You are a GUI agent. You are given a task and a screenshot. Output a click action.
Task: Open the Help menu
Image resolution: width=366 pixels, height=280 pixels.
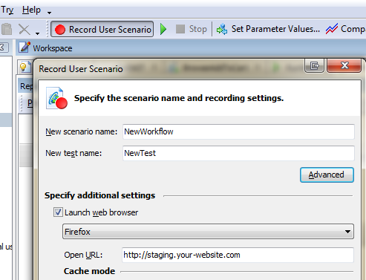[x=31, y=10]
